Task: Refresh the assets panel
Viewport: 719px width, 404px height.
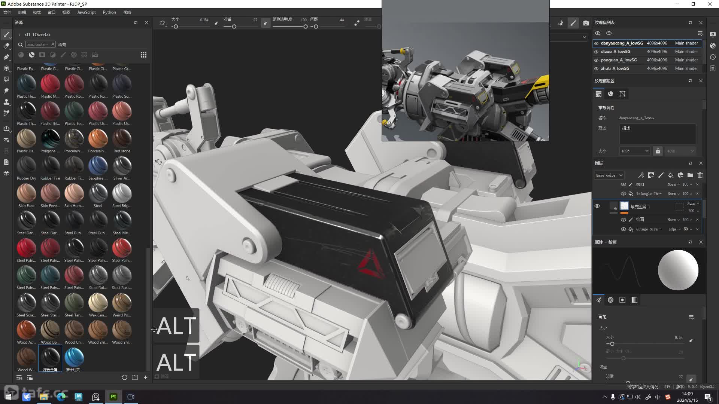Action: click(124, 377)
